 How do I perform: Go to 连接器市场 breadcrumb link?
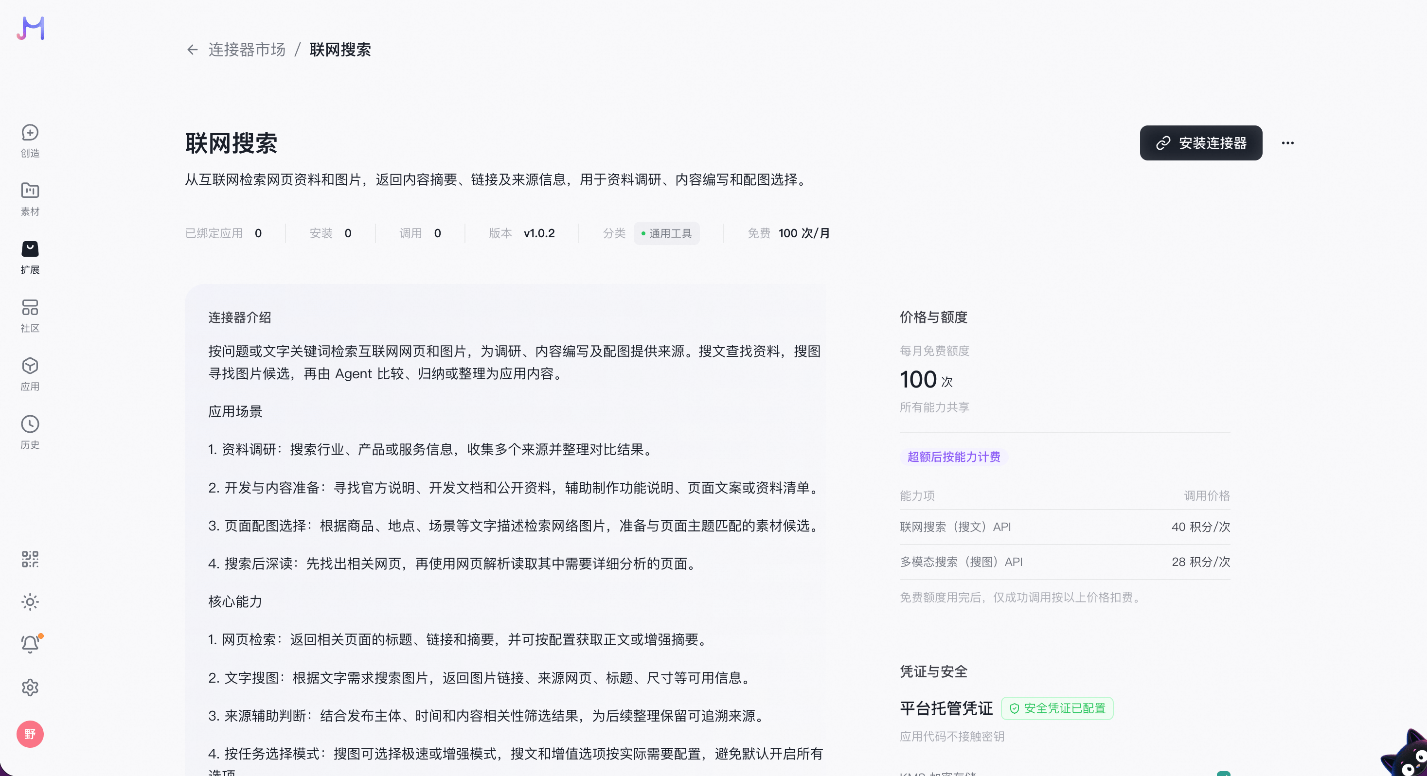(x=247, y=50)
